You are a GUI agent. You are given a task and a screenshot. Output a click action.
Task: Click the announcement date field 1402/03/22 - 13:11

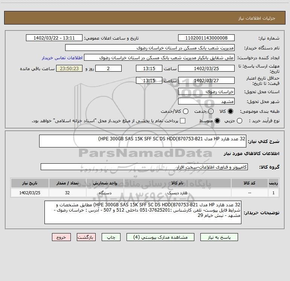pyautogui.click(x=54, y=38)
